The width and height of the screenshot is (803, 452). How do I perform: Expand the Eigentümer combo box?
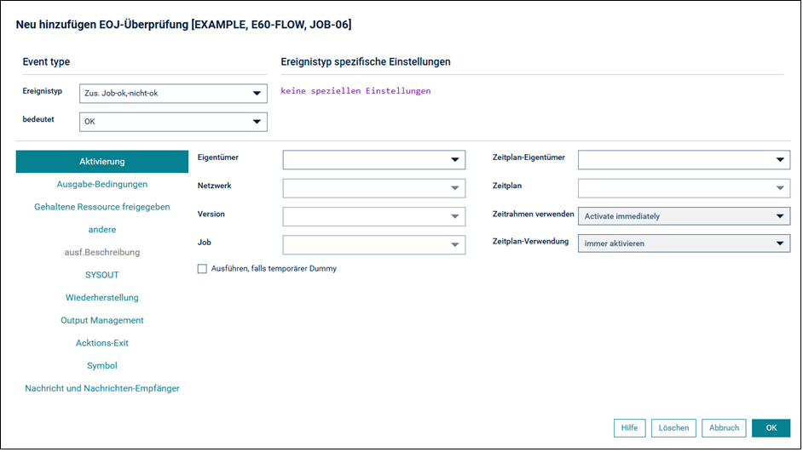[374, 159]
